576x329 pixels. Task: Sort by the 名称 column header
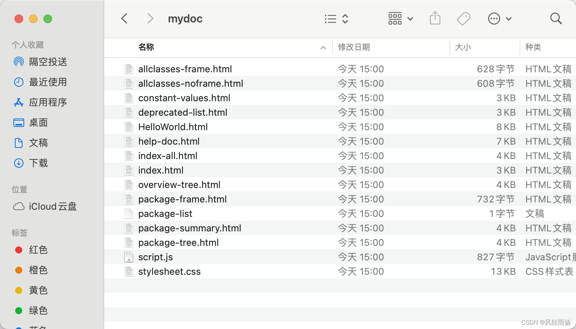tap(146, 47)
